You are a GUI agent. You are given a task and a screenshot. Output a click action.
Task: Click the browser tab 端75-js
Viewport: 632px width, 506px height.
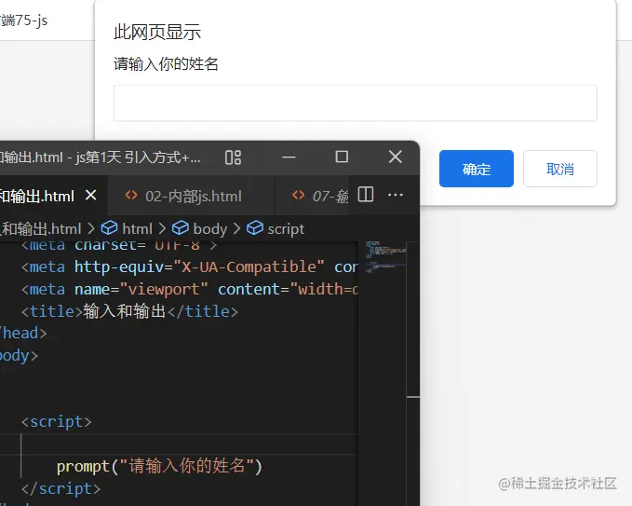pyautogui.click(x=24, y=20)
